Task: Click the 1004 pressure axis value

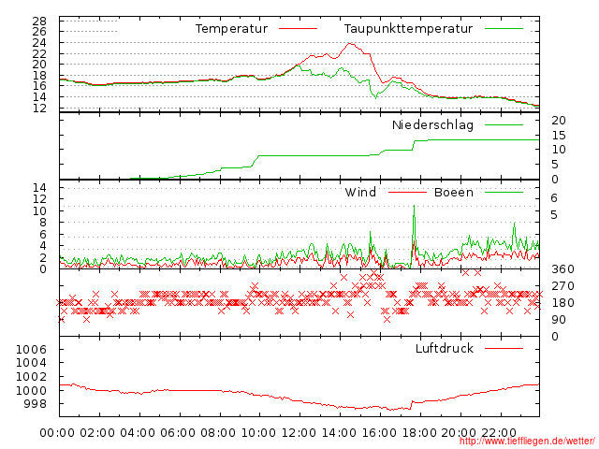Action: [31, 363]
